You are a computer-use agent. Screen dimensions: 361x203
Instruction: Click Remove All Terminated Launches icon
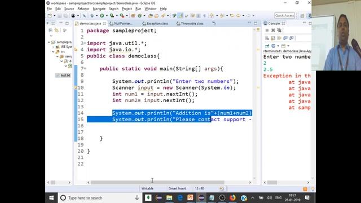click(279, 30)
